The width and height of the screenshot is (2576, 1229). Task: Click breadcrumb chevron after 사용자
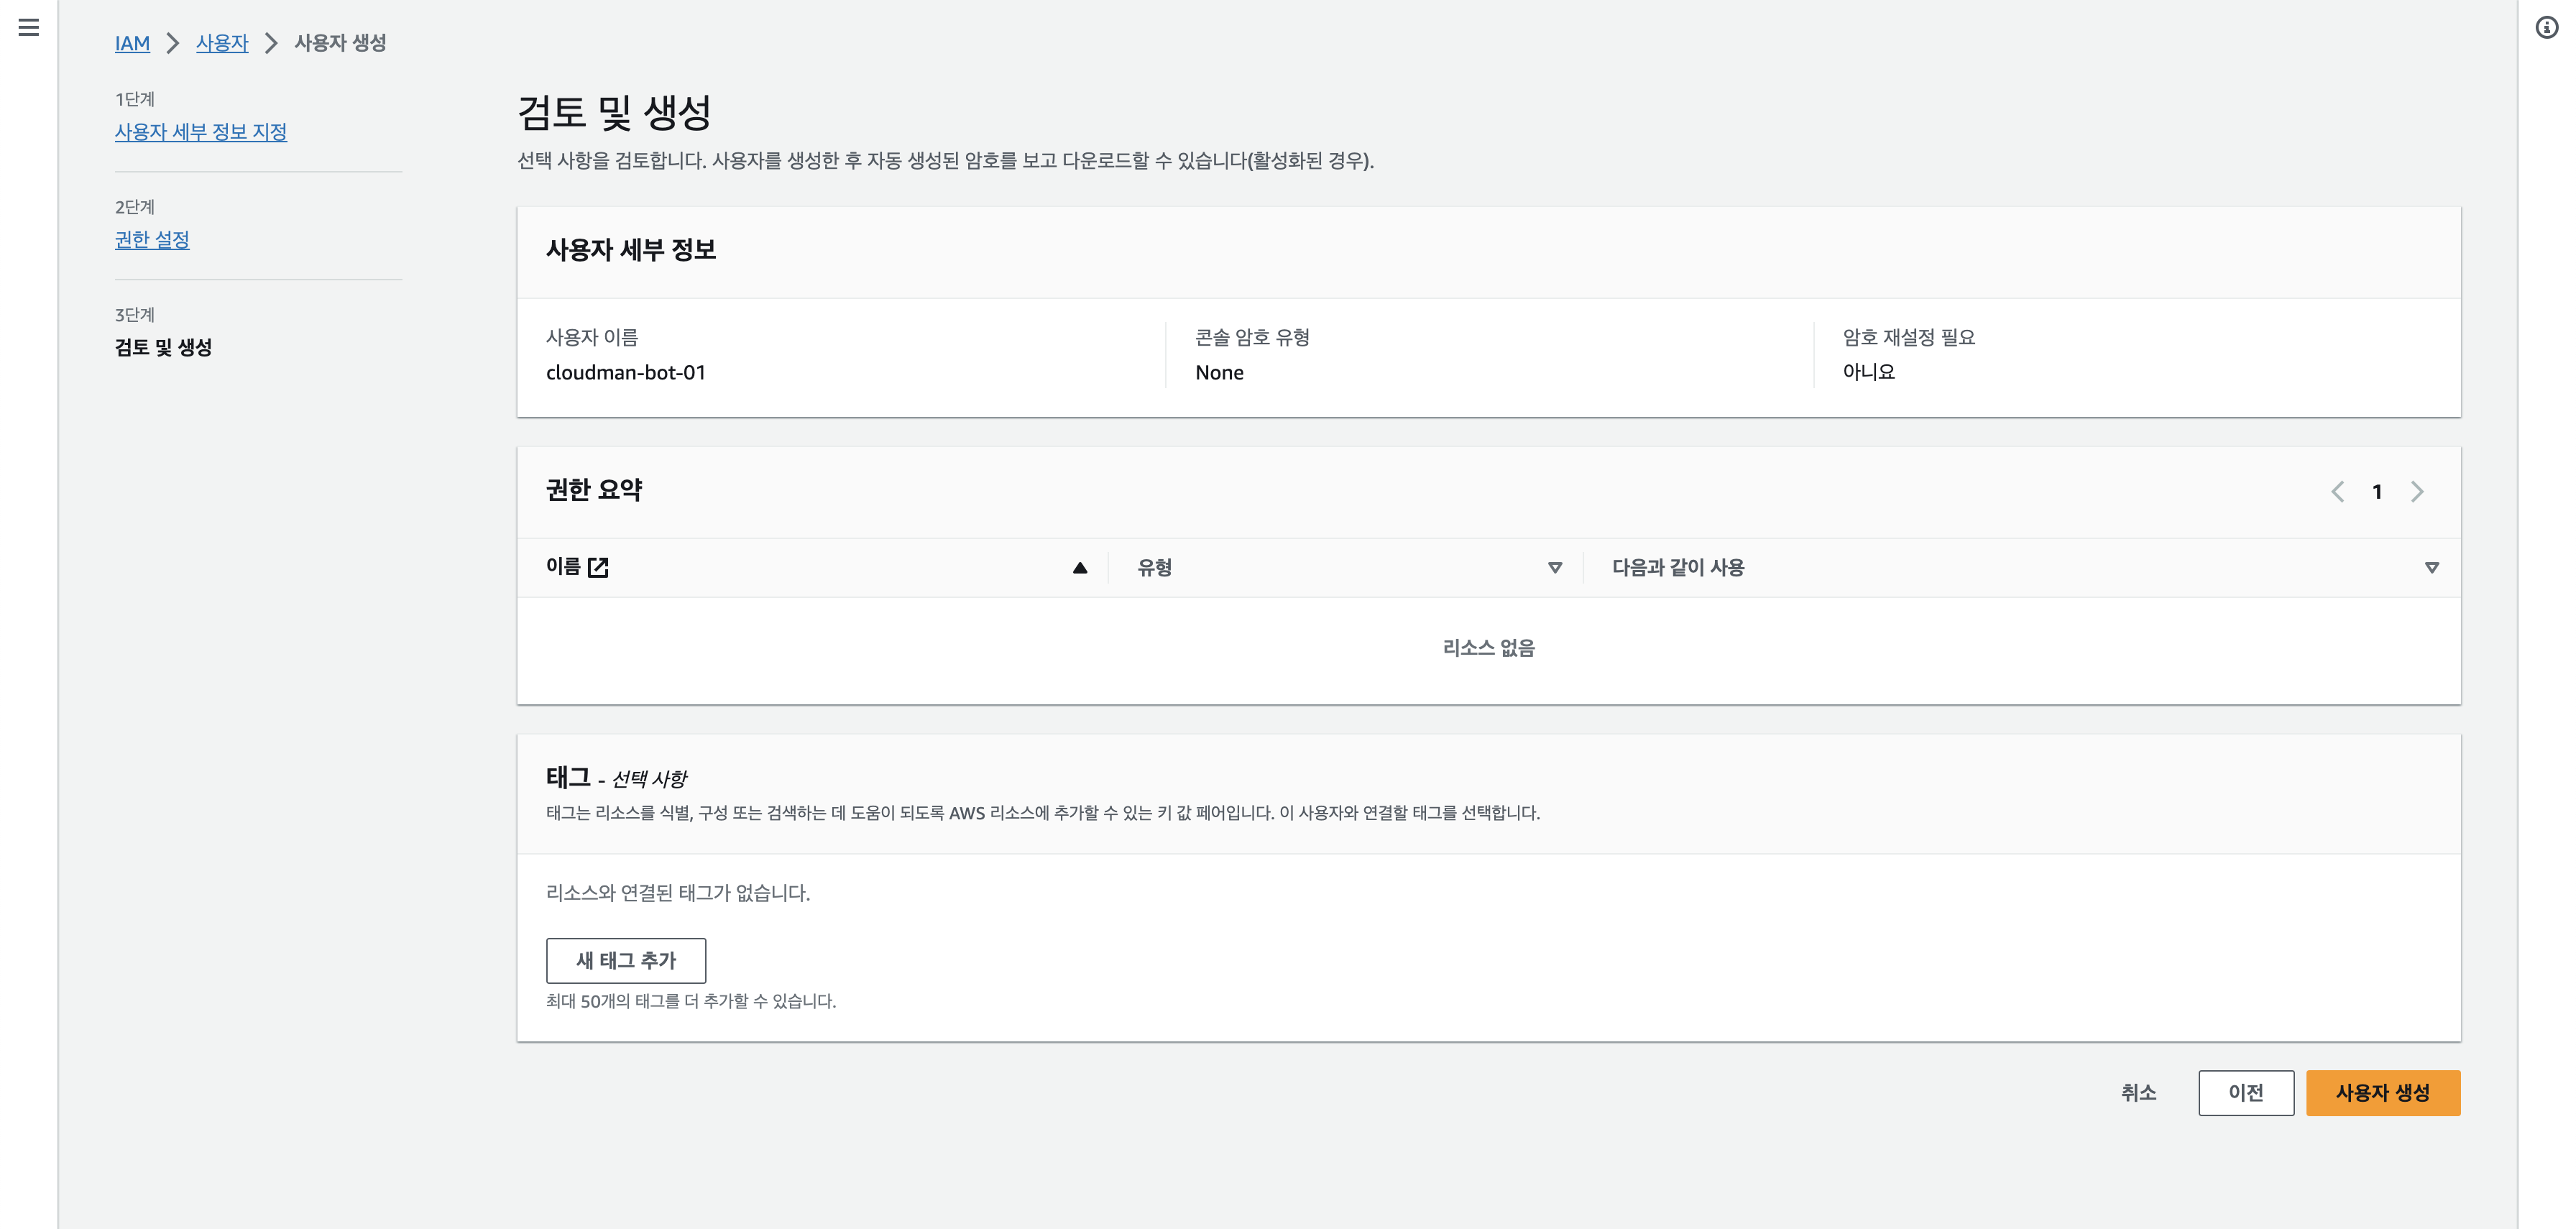271,43
